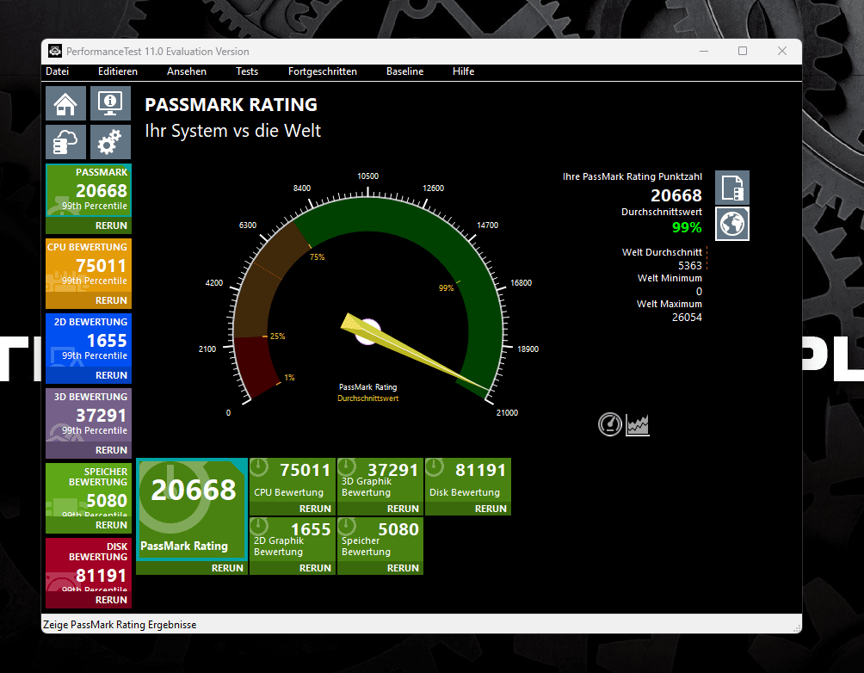Screen dimensions: 864x673
Task: Click the 'Ihr System vs die Welt' subtitle
Action: [232, 131]
